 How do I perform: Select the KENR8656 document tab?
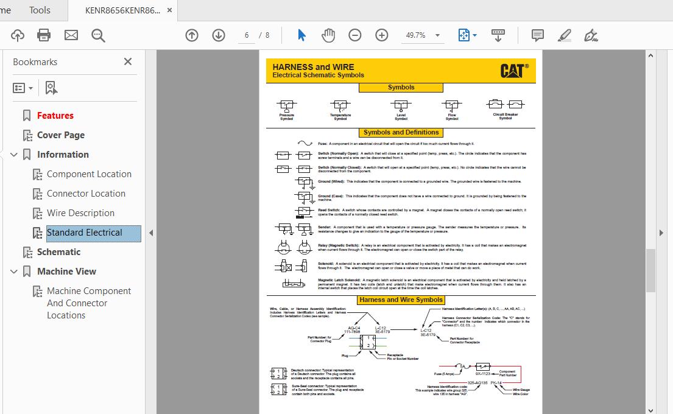[122, 10]
